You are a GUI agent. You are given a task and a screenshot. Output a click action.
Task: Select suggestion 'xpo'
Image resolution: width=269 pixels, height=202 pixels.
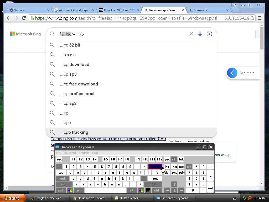(x=131, y=123)
